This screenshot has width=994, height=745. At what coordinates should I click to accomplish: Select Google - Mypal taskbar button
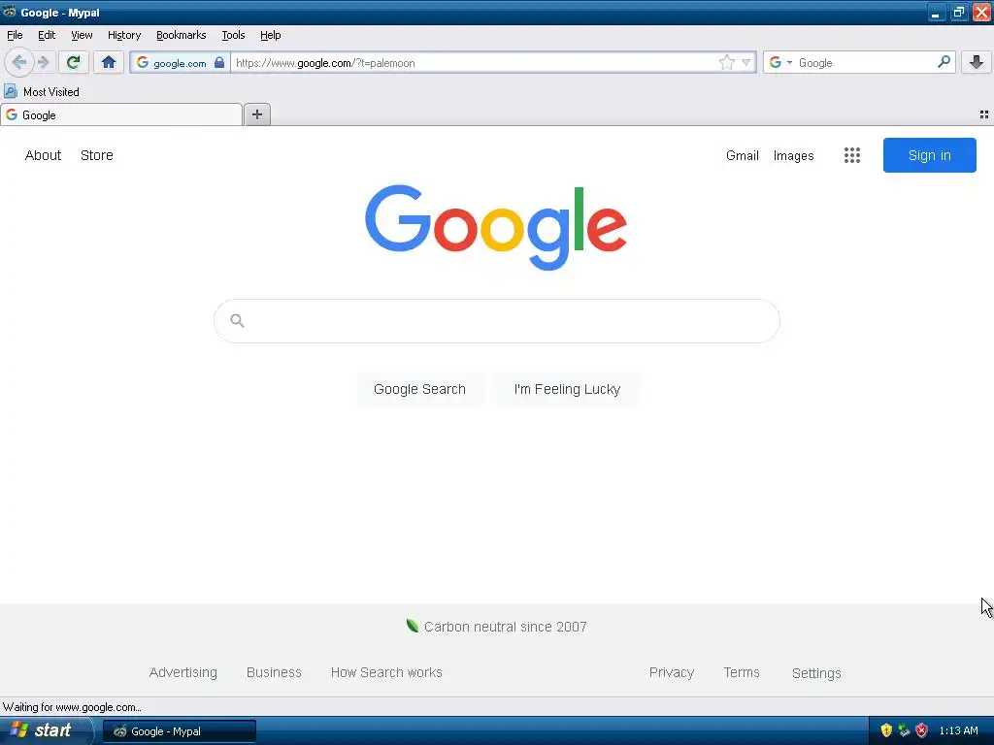(x=180, y=731)
